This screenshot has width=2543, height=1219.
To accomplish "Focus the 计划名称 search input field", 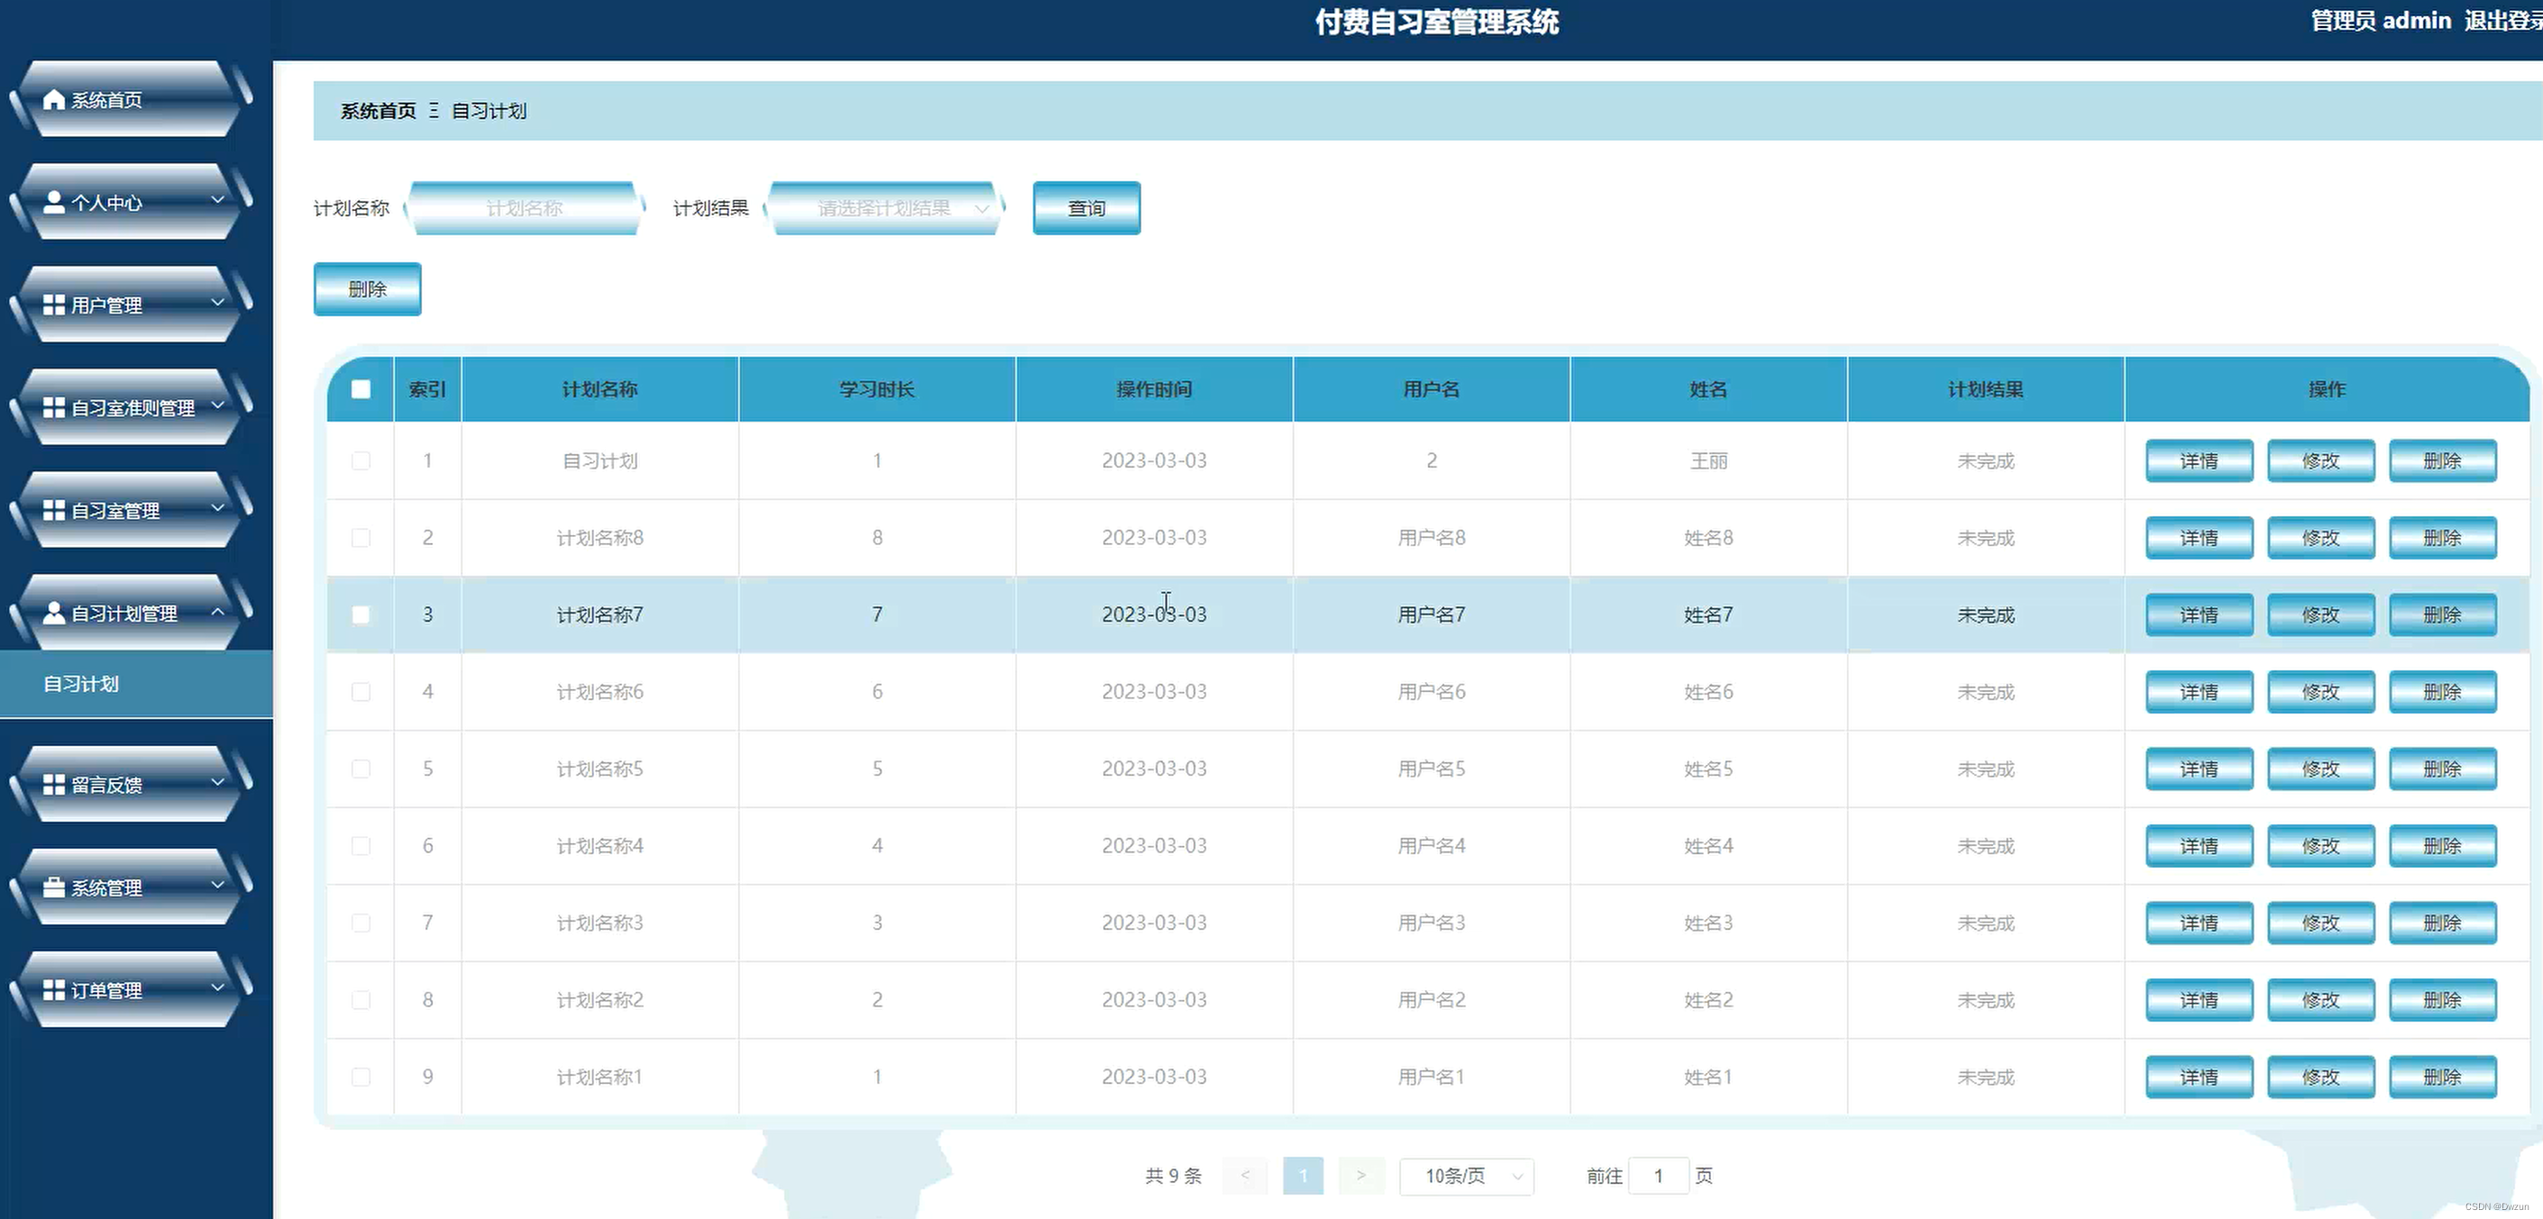I will click(x=525, y=208).
